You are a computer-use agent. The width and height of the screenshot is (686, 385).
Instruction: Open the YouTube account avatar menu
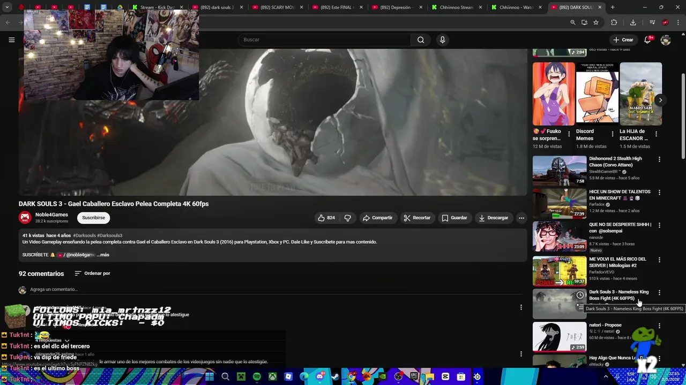(666, 40)
